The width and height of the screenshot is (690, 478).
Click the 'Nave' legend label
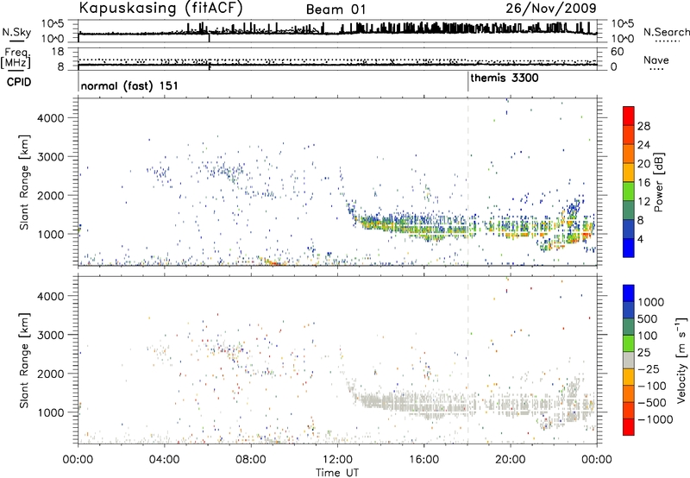point(656,60)
